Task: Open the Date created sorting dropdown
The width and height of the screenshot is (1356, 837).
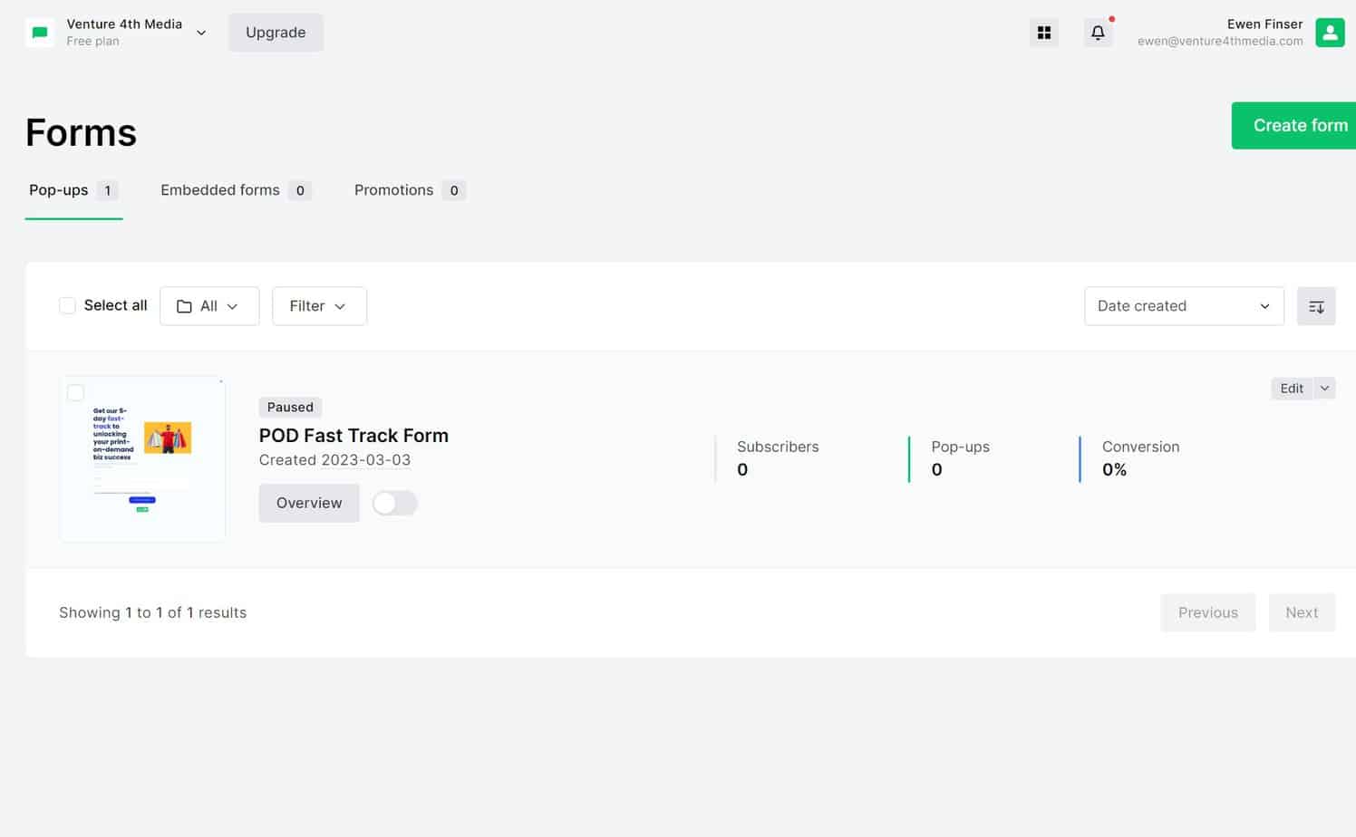Action: pyautogui.click(x=1183, y=305)
